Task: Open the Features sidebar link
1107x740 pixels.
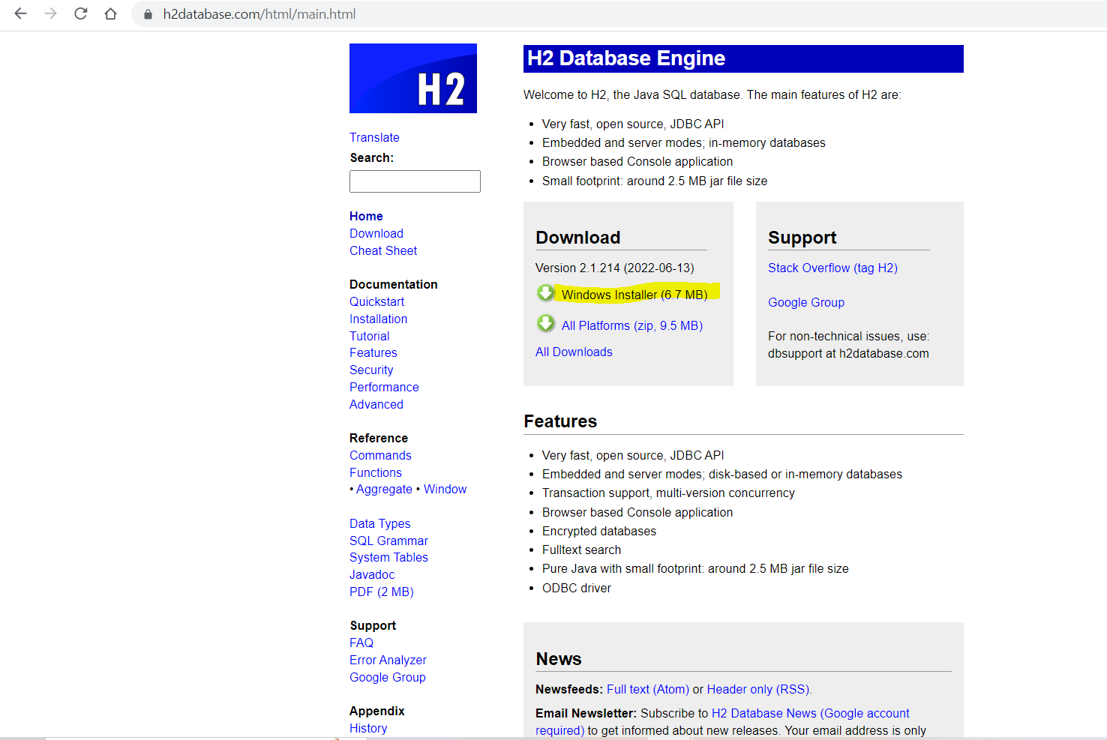Action: (x=373, y=352)
